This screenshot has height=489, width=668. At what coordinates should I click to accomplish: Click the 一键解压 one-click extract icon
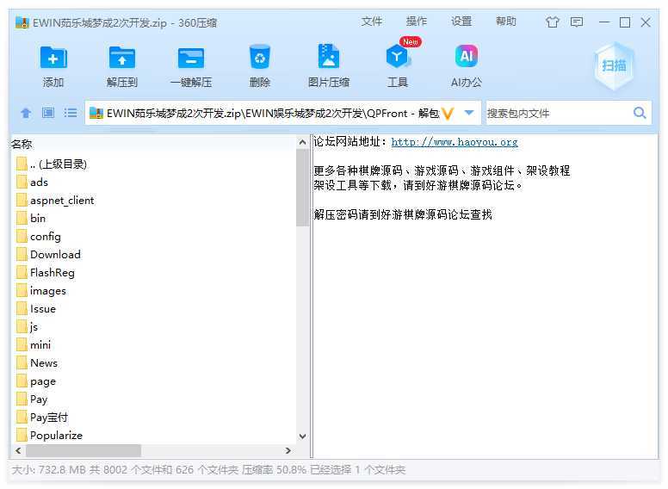191,59
